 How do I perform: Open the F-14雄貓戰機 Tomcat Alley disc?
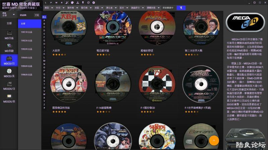pos(113,84)
